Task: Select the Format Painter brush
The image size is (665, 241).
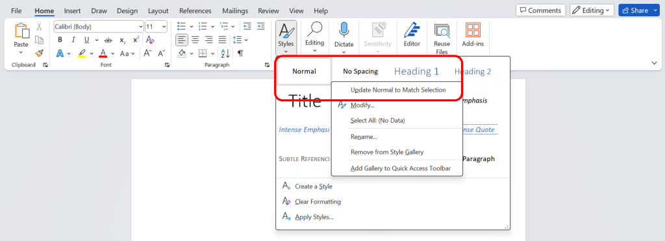Action: click(x=39, y=53)
